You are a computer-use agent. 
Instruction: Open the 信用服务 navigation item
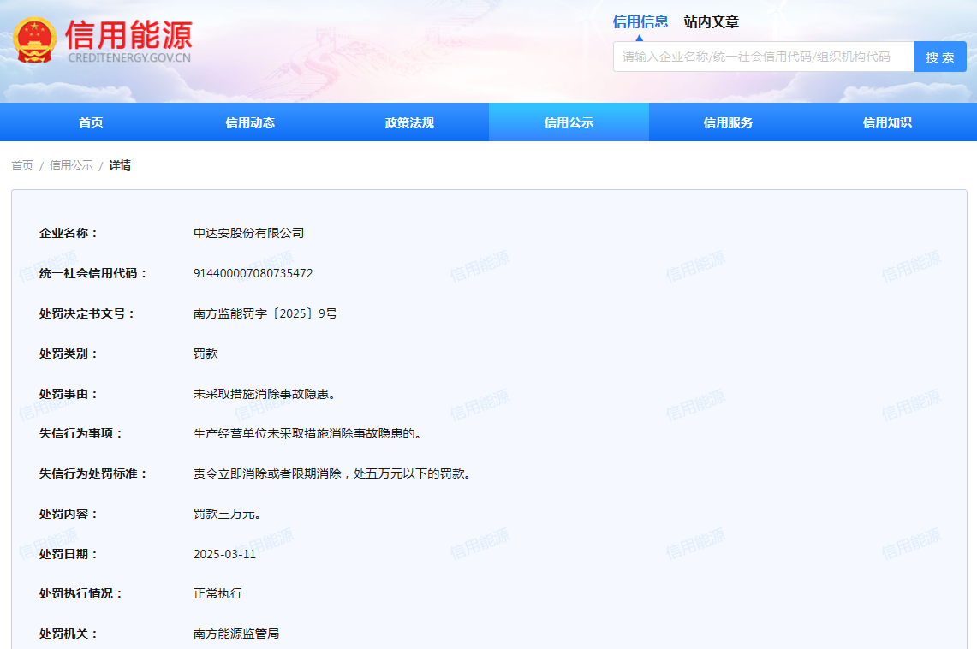[x=728, y=122]
